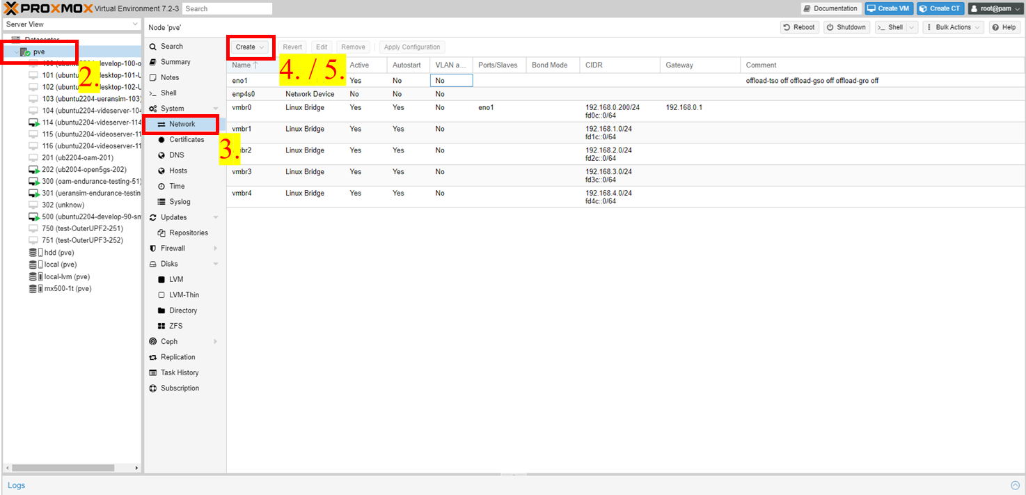Select the enp4s0 network device row
The width and height of the screenshot is (1026, 495).
point(625,94)
